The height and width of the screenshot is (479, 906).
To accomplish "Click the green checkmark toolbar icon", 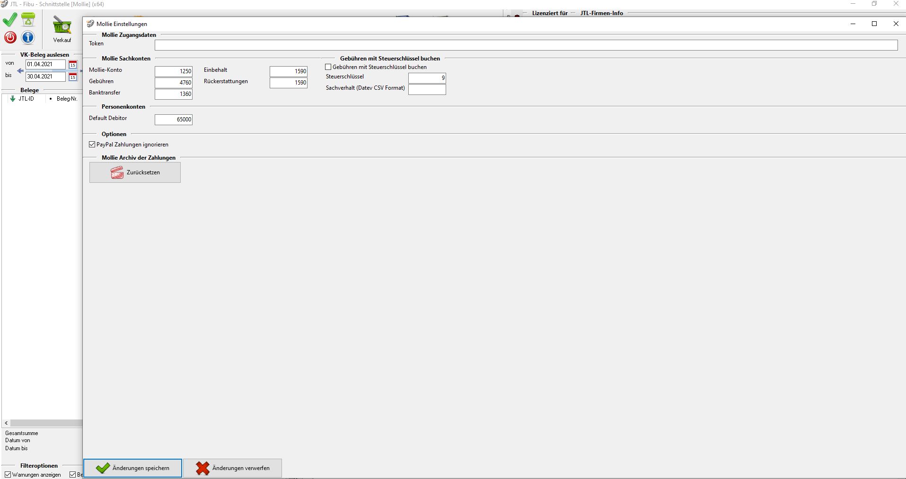I will point(10,20).
